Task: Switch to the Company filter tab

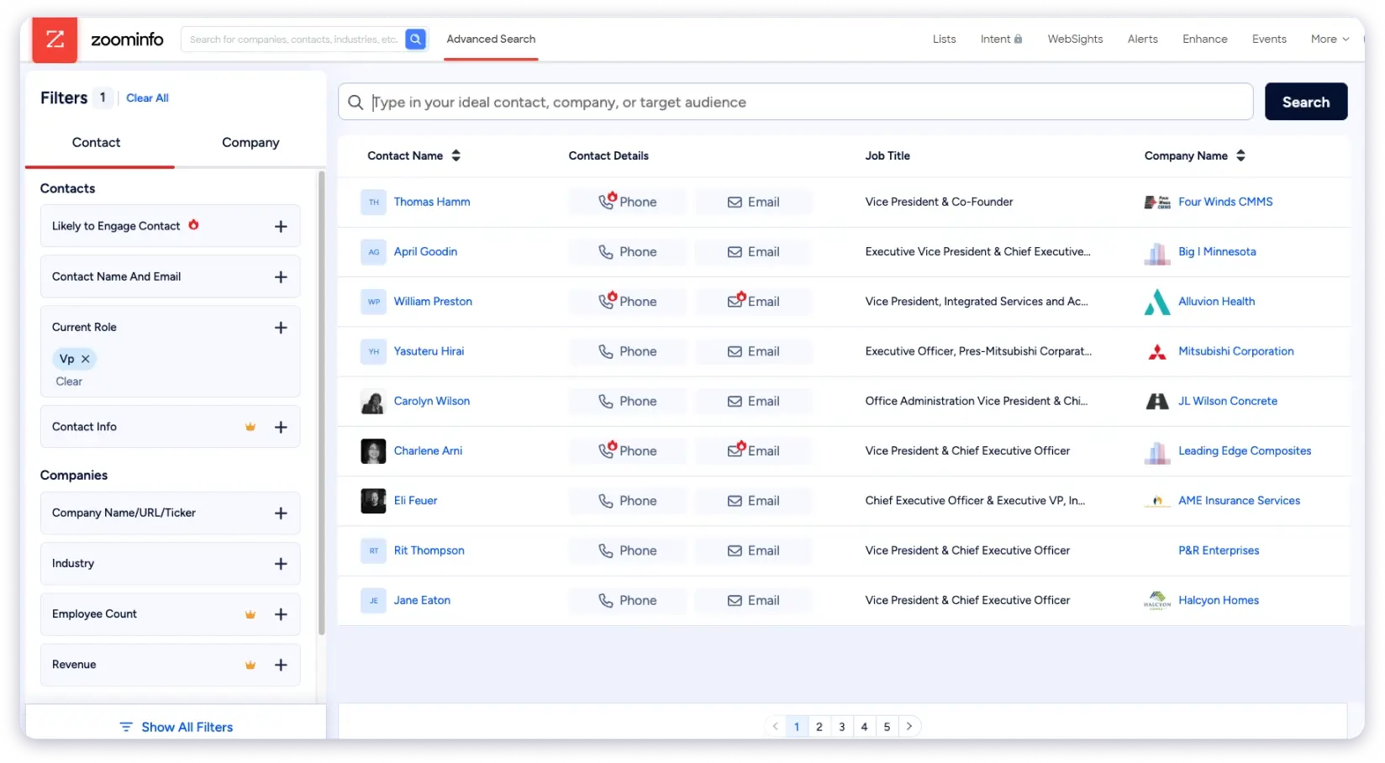Action: (250, 143)
